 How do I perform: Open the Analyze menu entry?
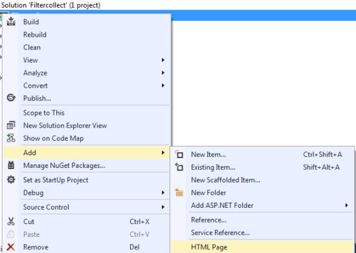point(87,73)
